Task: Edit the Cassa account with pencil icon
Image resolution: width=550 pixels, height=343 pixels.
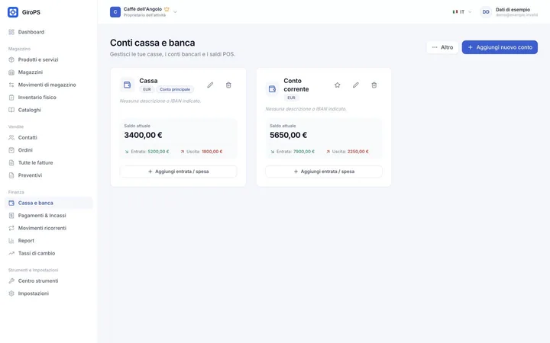Action: tap(210, 85)
